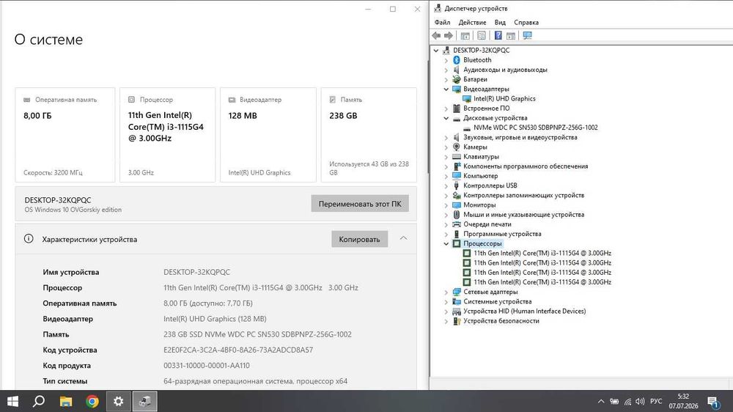Open the Windows Start menu
This screenshot has height=412, width=733.
(12, 401)
